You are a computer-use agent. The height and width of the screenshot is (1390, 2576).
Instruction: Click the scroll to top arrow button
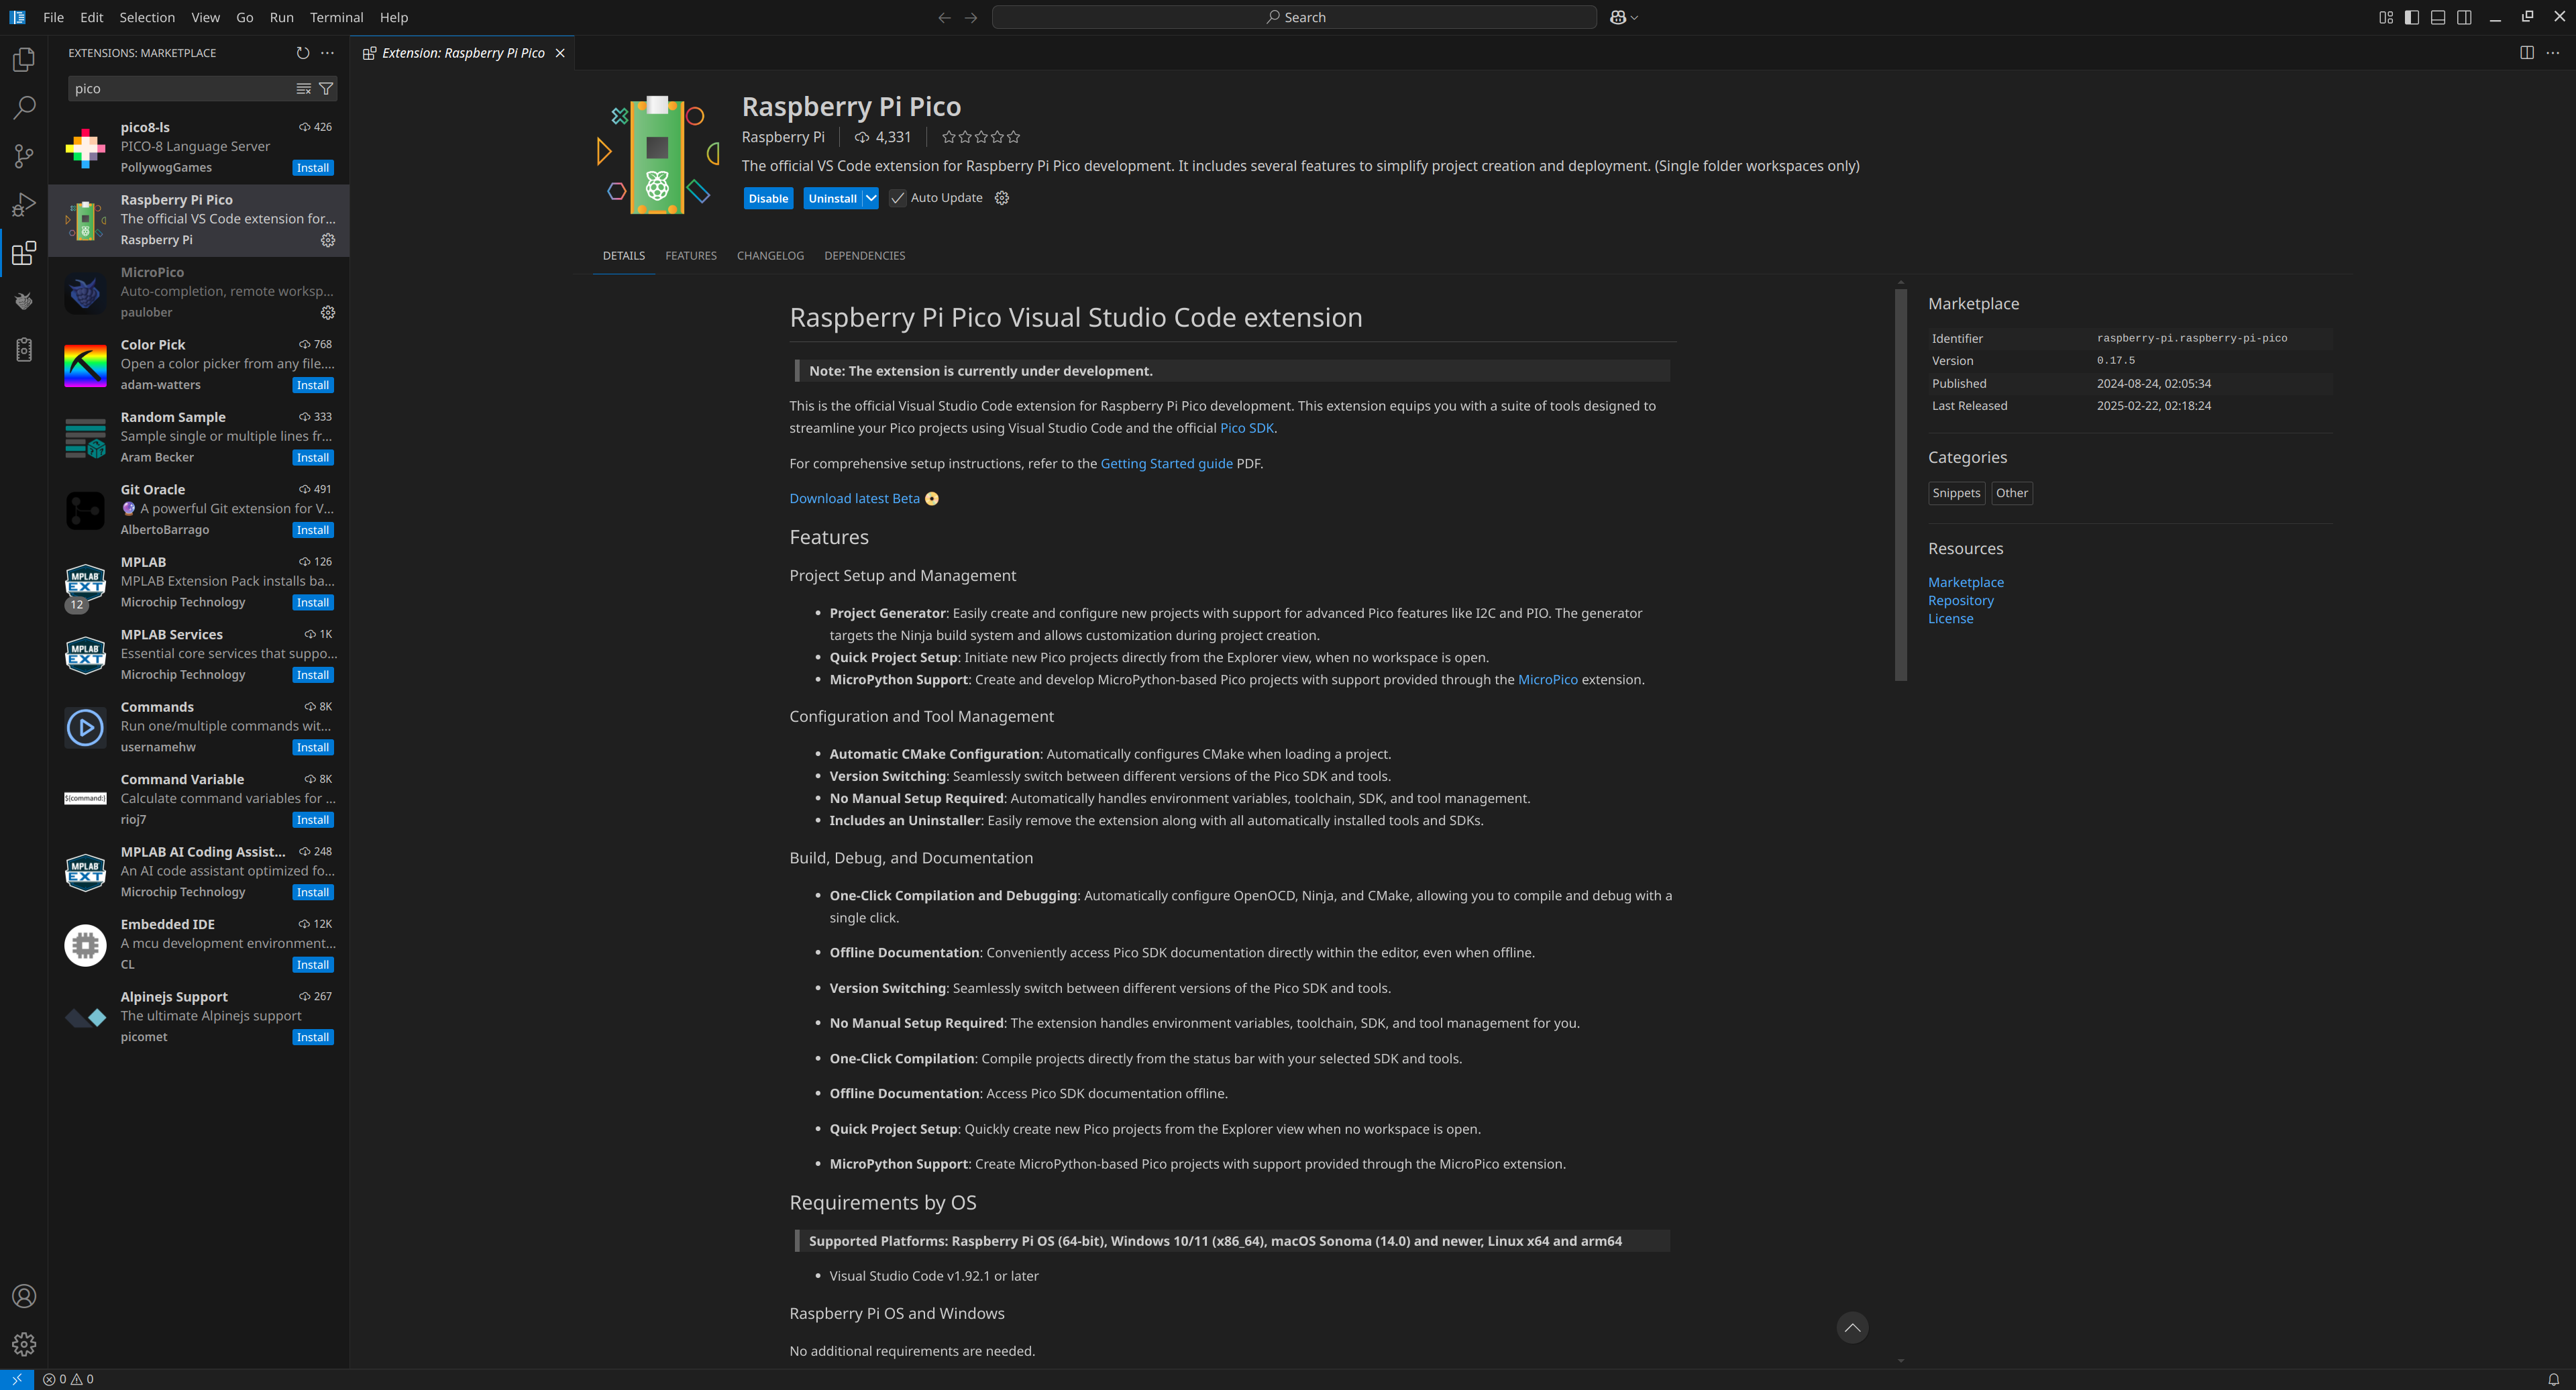[x=1852, y=1327]
